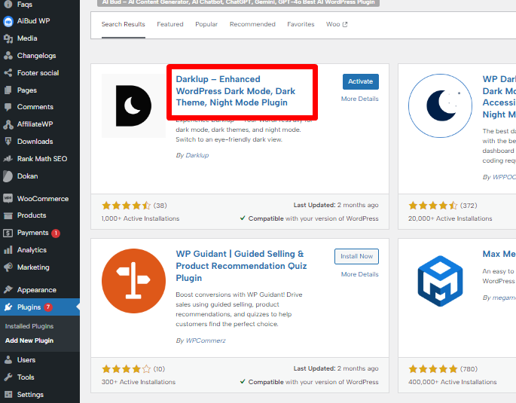Open the Featured plugins tab
Screen dimensions: 516x403
[x=170, y=24]
